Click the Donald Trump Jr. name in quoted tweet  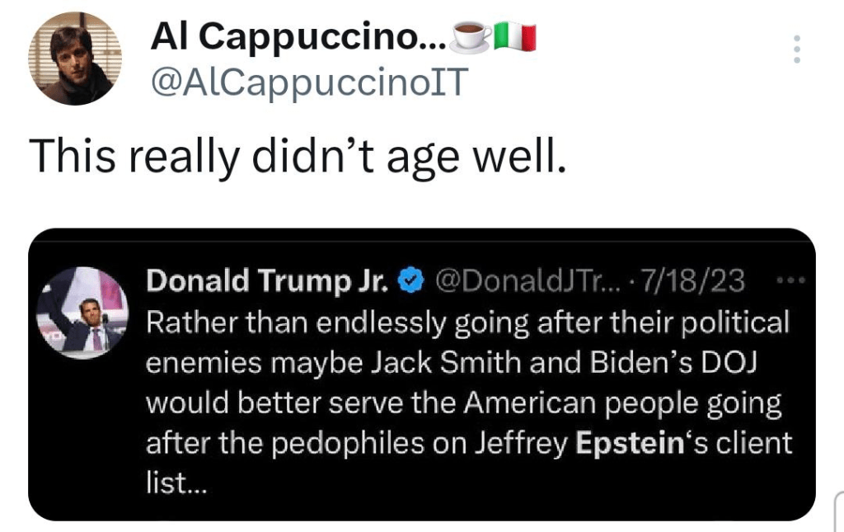click(267, 282)
